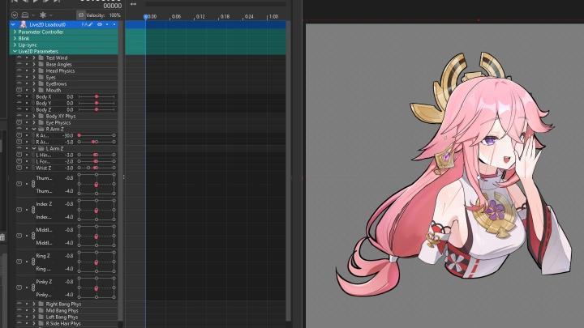Image resolution: width=584 pixels, height=328 pixels.
Task: Click the Body Z slider handle
Action: coord(97,109)
